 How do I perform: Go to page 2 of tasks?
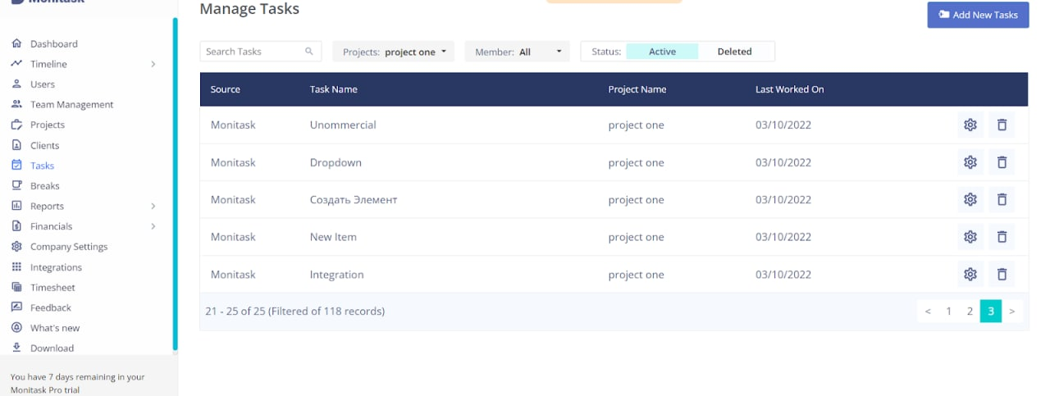coord(970,312)
